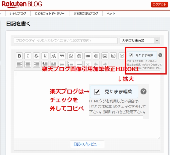Increase indent with the right-arrow lines icon
Viewport: 170px width, 155px height.
pyautogui.click(x=45, y=64)
